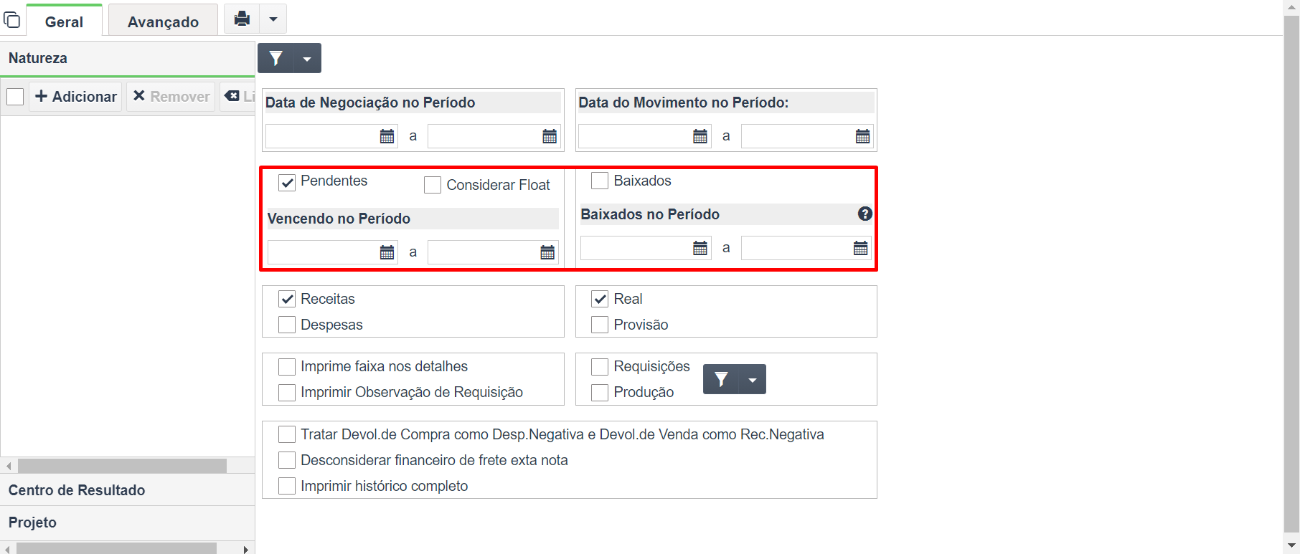Open calendar for Data de Negociação start date
Screen dimensions: 1300x554
[x=387, y=136]
